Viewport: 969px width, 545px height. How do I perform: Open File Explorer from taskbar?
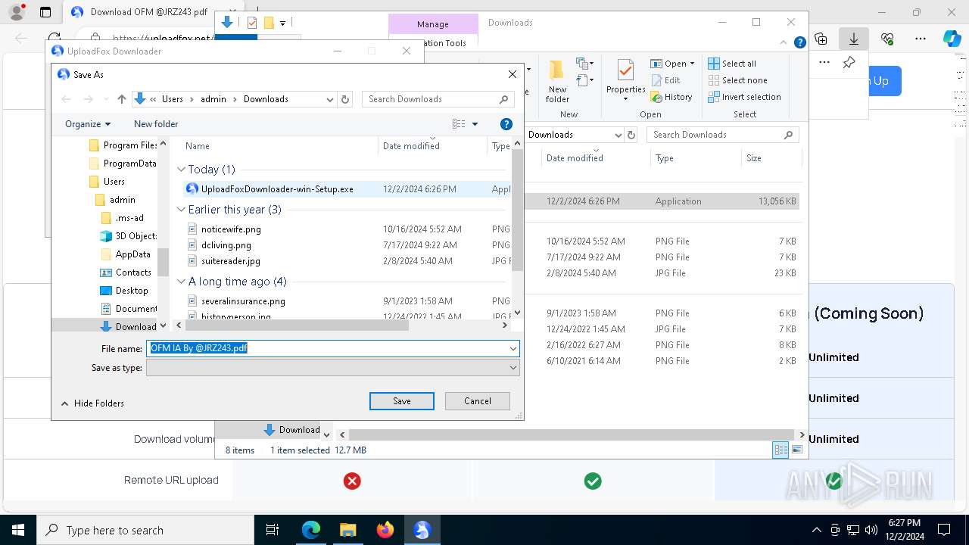pos(347,530)
